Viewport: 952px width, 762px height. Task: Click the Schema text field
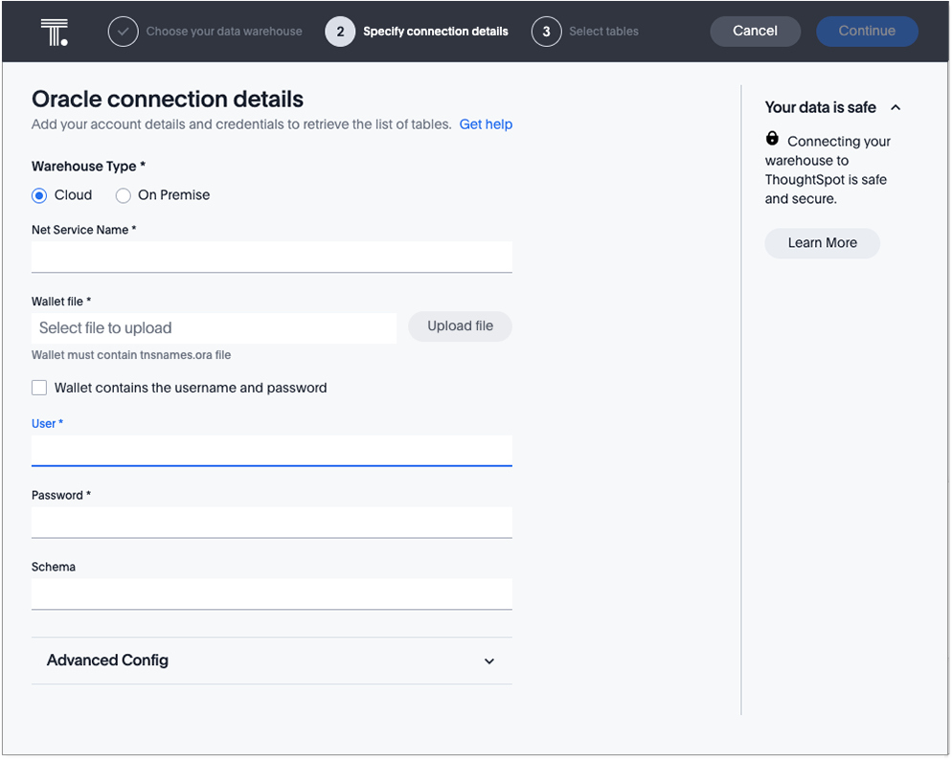coord(271,594)
